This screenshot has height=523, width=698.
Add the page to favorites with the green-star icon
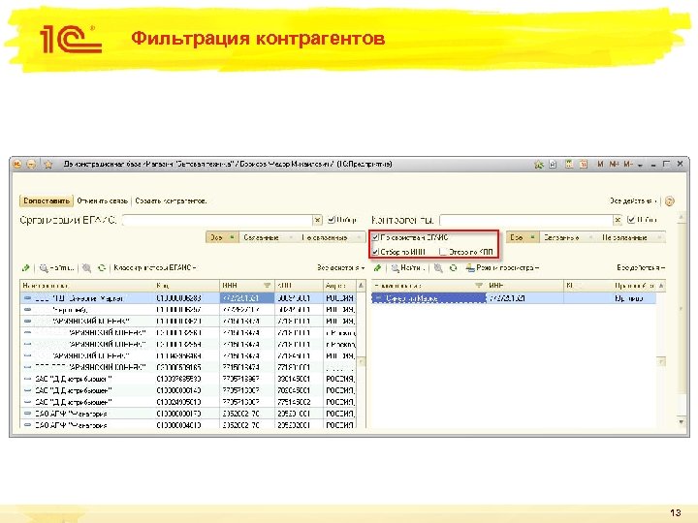pos(539,165)
